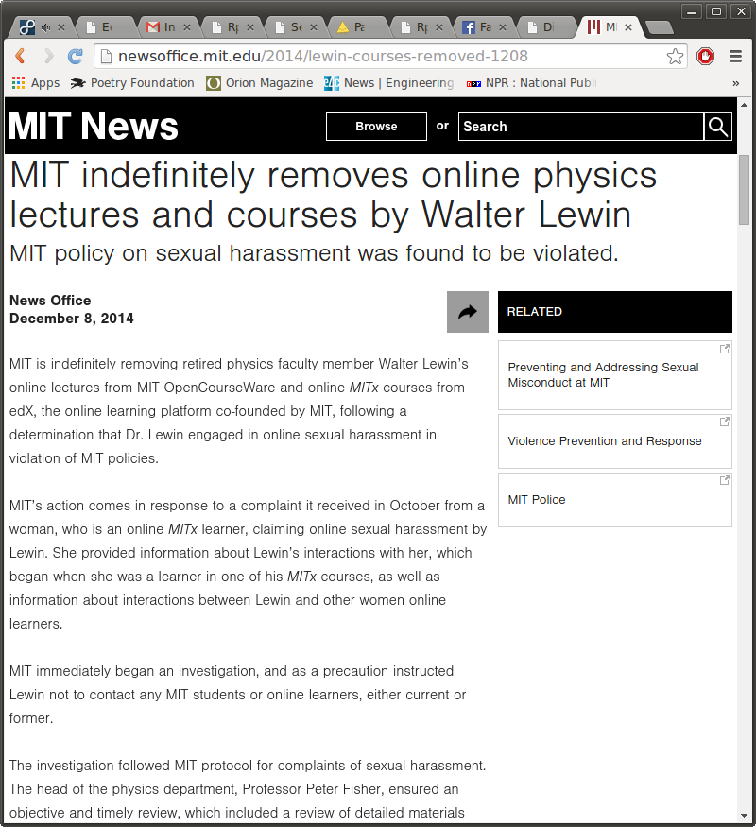The width and height of the screenshot is (756, 827).
Task: Open Poetry Foundation bookmark
Action: [x=132, y=83]
